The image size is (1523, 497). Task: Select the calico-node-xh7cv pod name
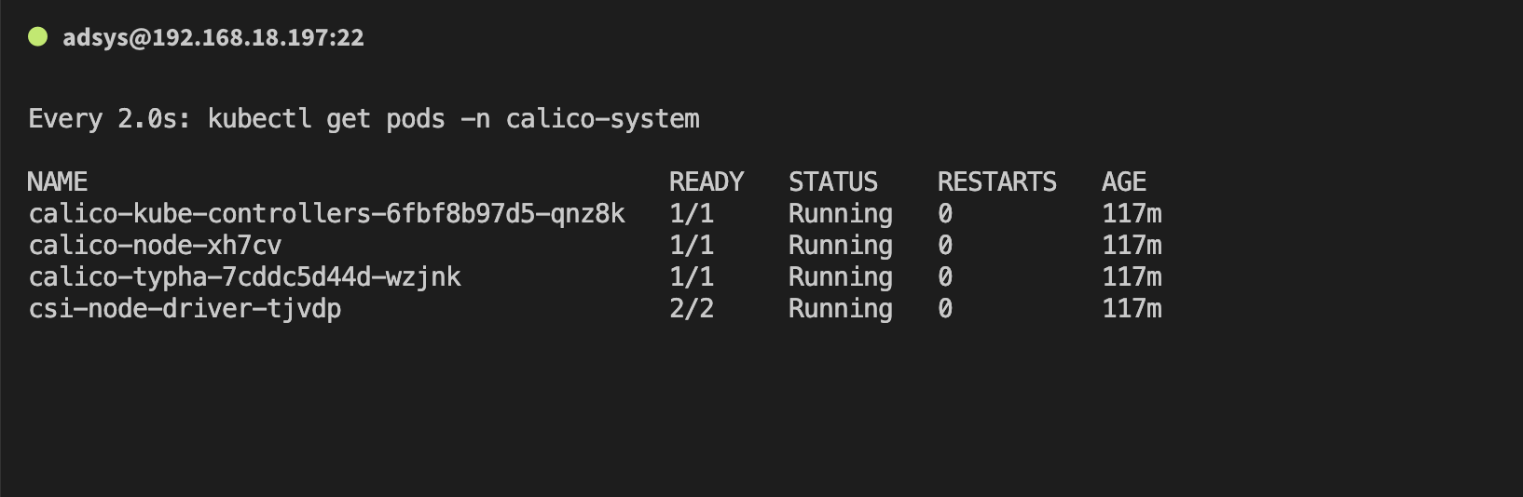(155, 246)
